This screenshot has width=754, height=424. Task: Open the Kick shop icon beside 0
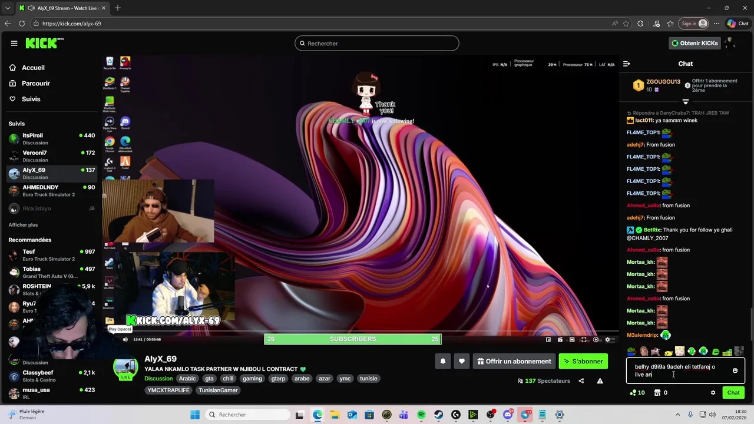tap(657, 393)
